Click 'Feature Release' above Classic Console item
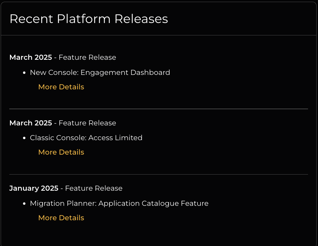The height and width of the screenshot is (246, 318). tap(87, 123)
